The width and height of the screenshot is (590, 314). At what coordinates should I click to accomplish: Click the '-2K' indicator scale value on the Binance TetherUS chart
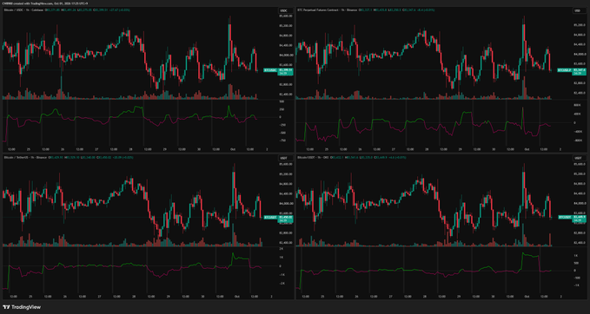282,284
